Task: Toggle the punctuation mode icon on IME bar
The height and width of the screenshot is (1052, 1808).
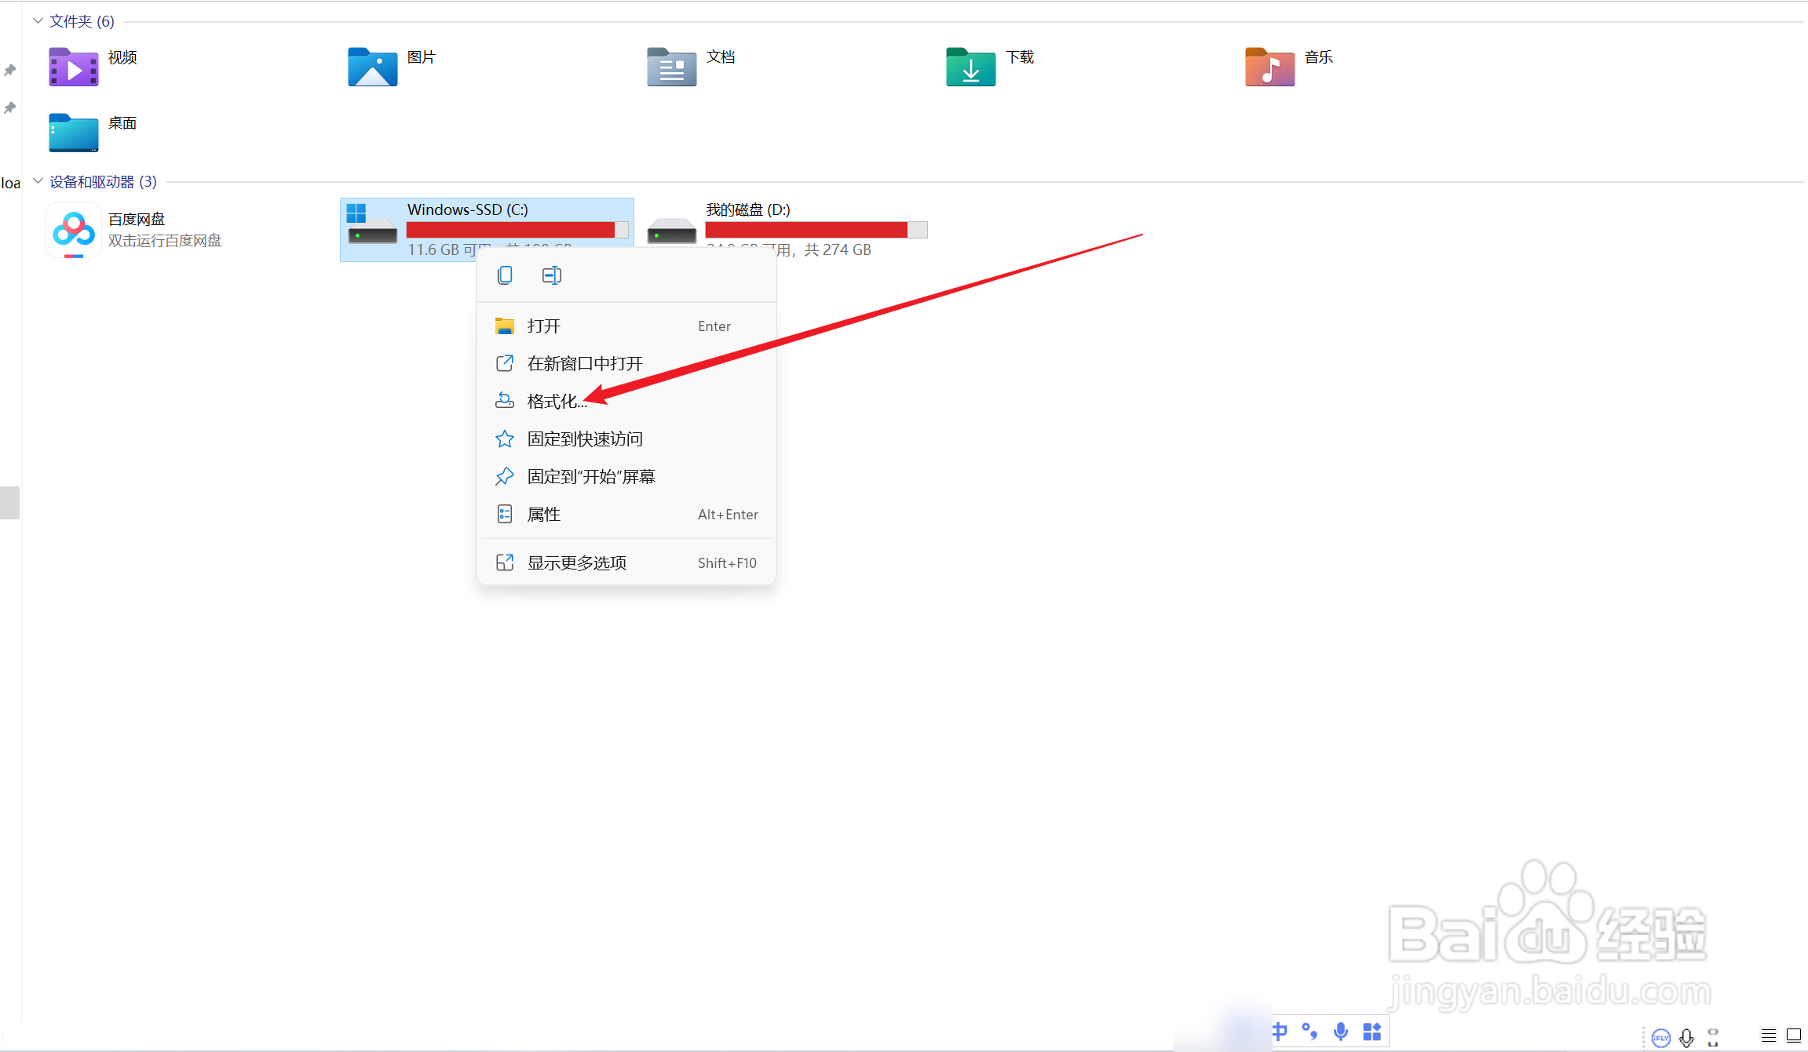Action: coord(1309,1032)
